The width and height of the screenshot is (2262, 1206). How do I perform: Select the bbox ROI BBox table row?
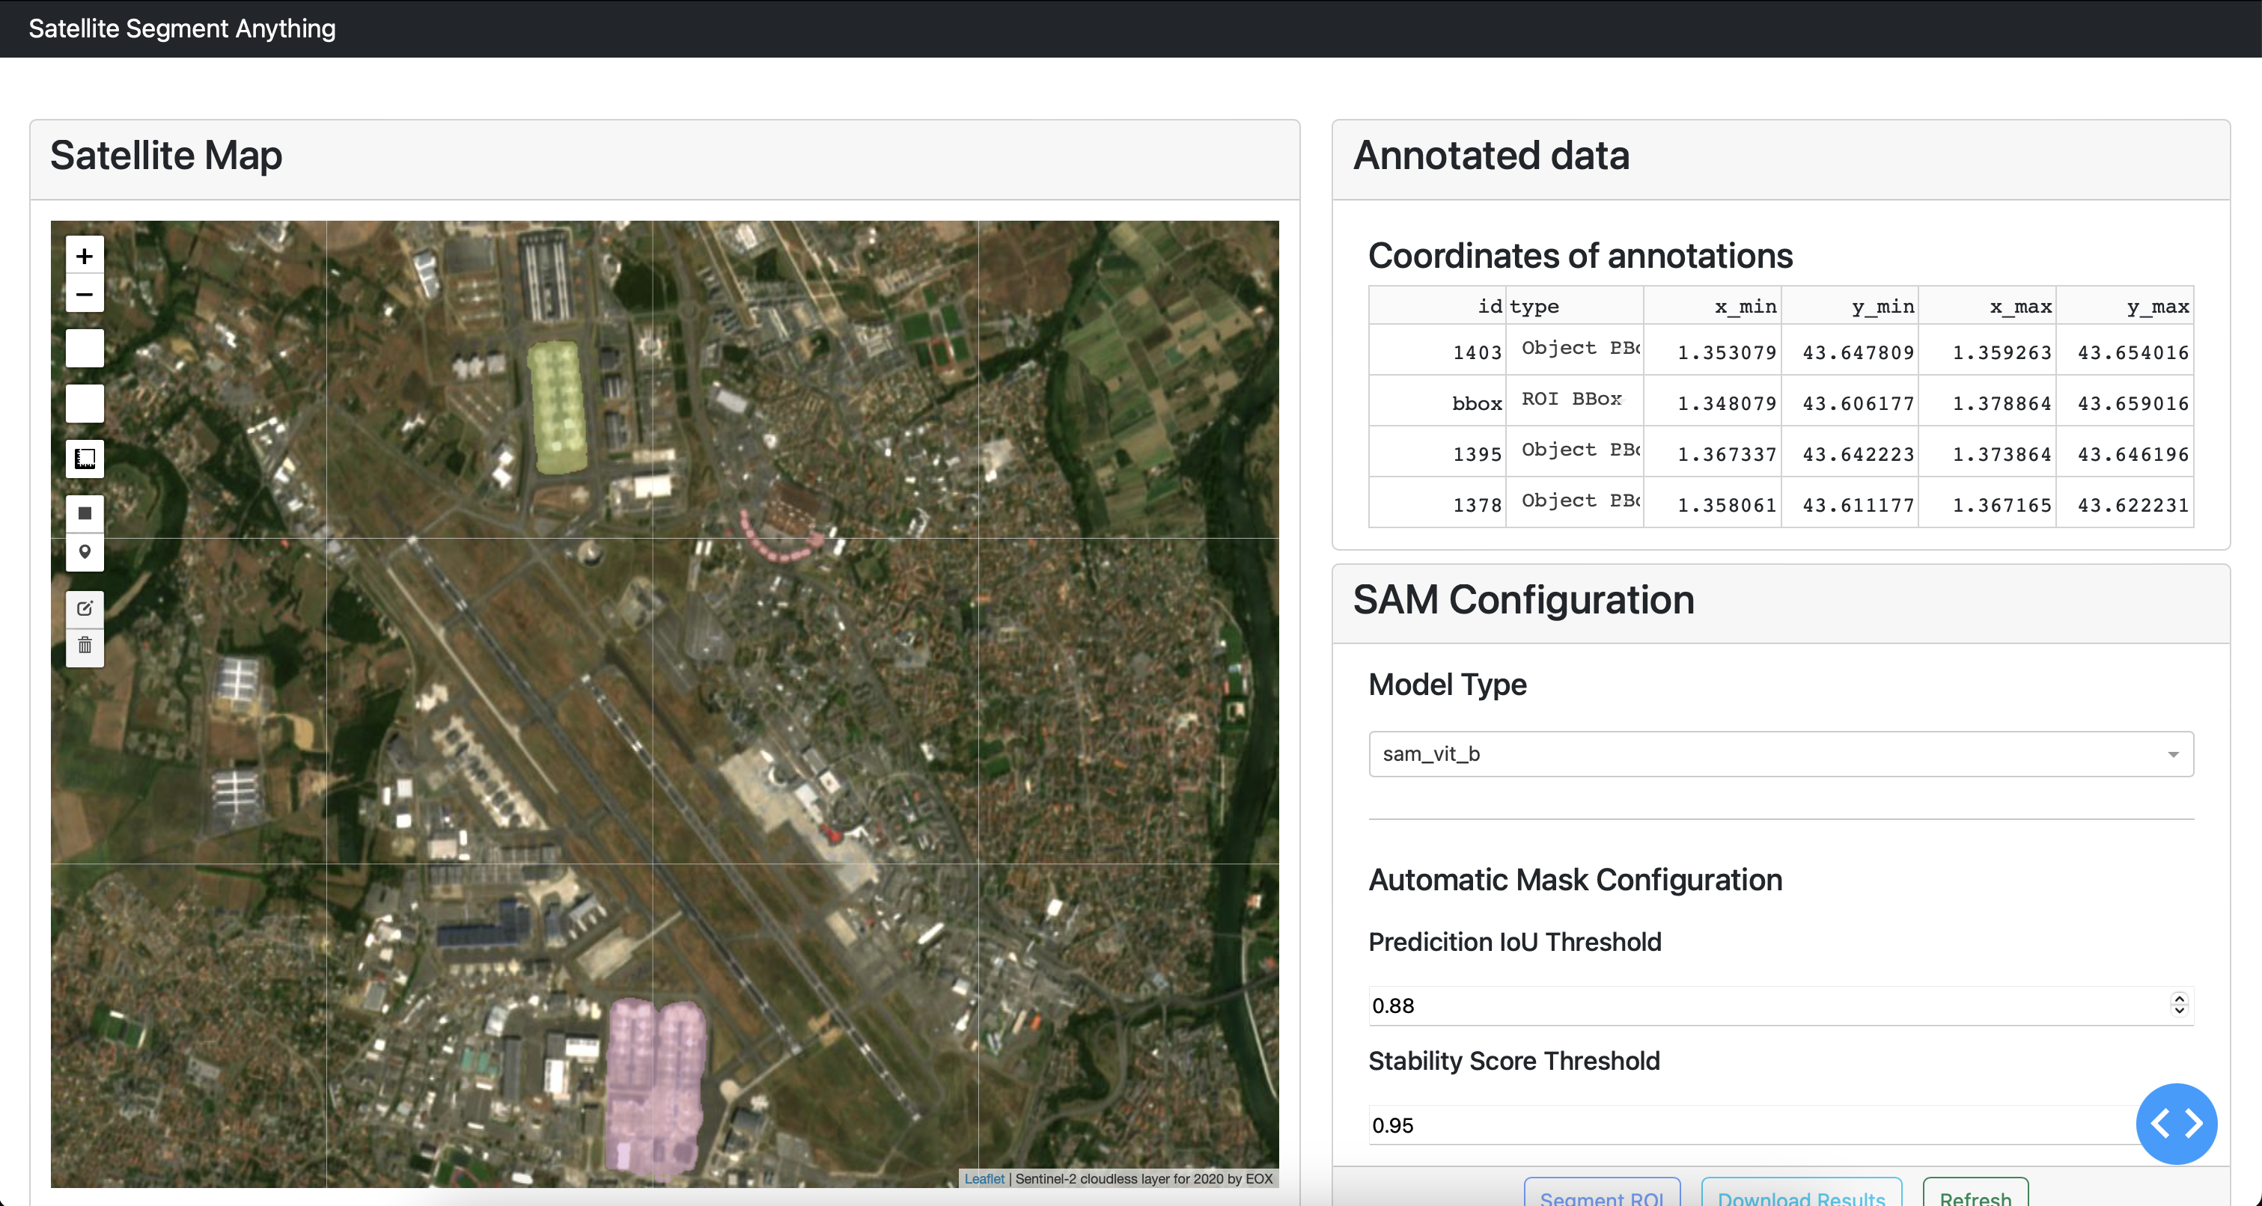(1780, 402)
